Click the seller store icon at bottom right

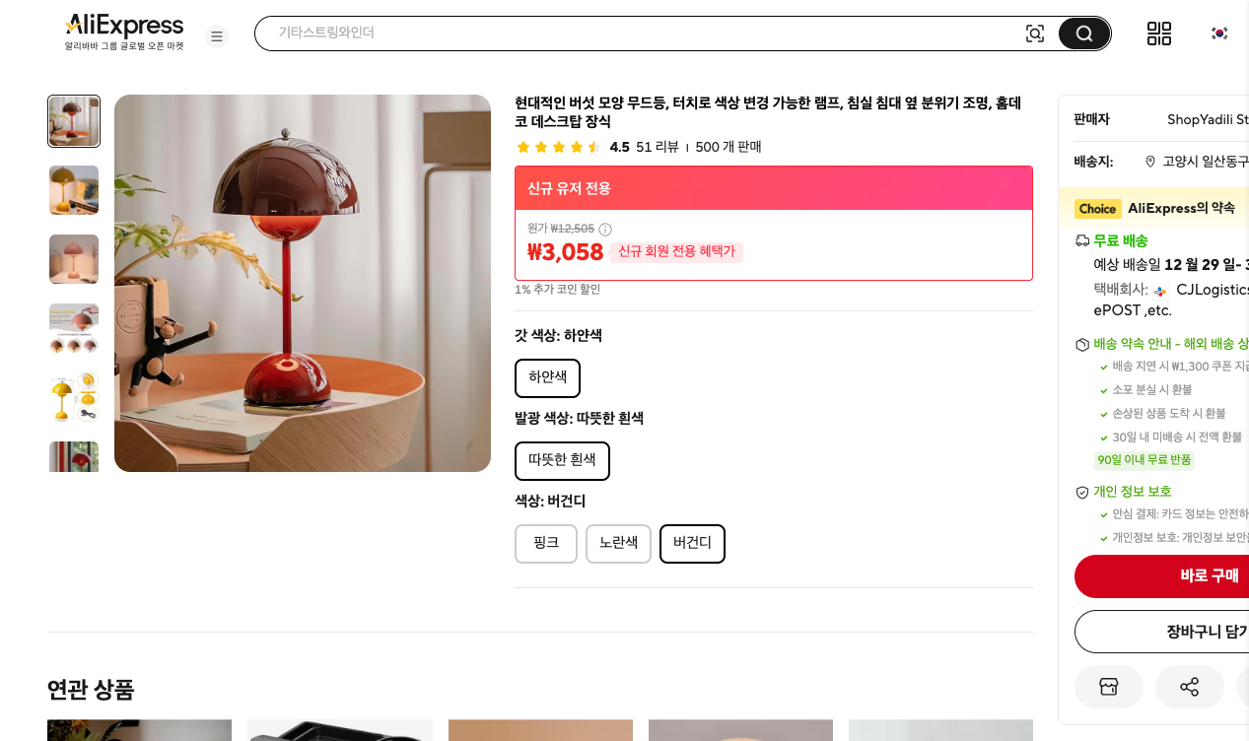1109,687
